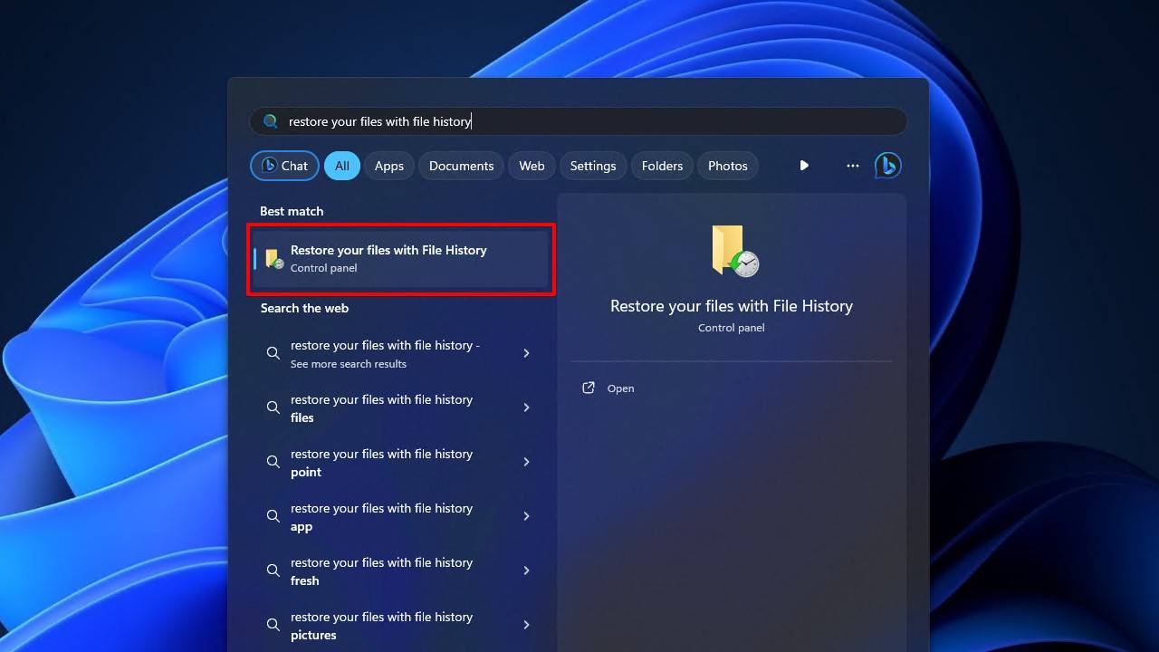This screenshot has height=652, width=1159.
Task: Click magnifier icon beside 'file history pictures'
Action: pos(273,625)
